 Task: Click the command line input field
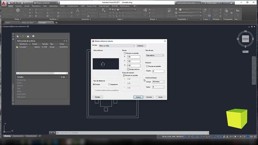[133, 133]
